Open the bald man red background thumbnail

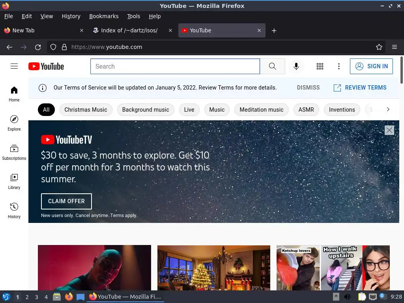click(94, 268)
